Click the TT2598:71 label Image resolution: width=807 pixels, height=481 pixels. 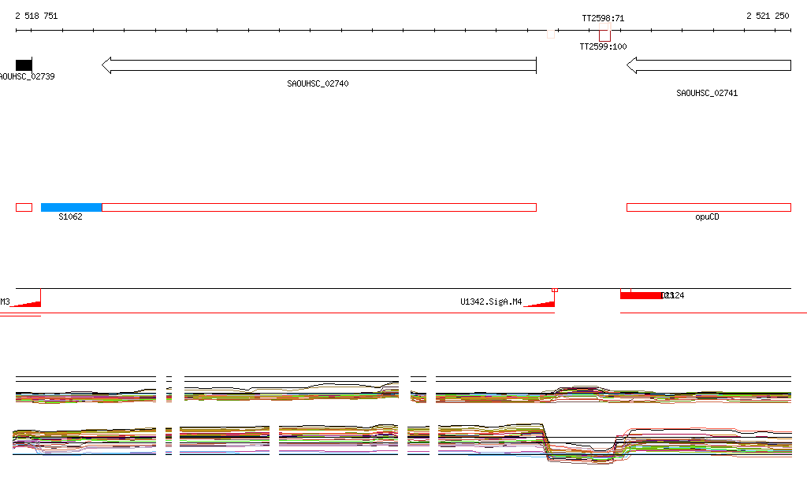[603, 19]
